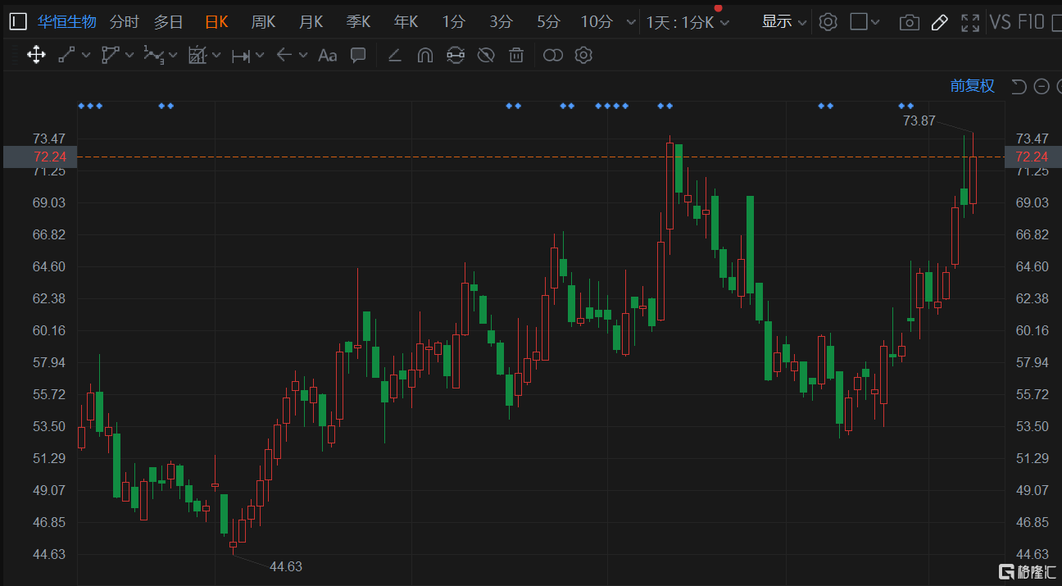This screenshot has width=1062, height=586.
Task: Expand wave pattern tool options
Action: [x=173, y=56]
